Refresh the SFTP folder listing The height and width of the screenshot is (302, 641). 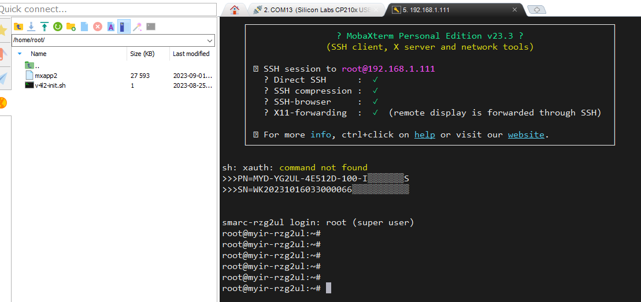[x=58, y=27]
